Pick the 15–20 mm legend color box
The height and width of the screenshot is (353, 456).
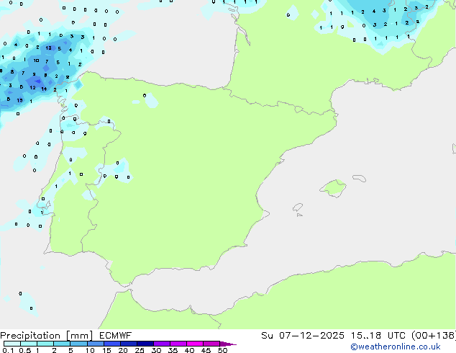click(x=112, y=344)
